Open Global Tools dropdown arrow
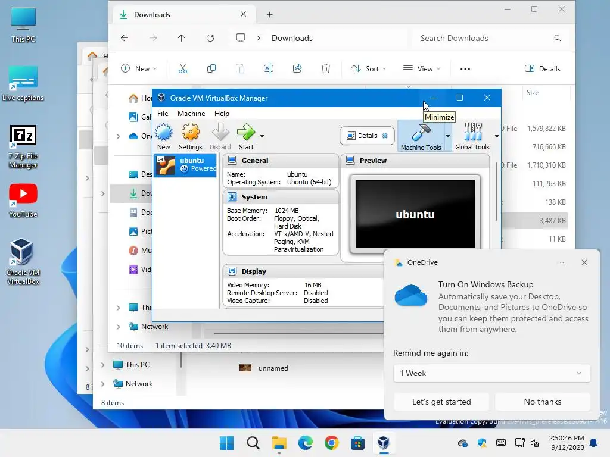The image size is (610, 457). pos(497,136)
